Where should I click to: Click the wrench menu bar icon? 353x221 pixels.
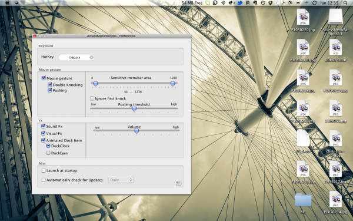click(x=284, y=3)
